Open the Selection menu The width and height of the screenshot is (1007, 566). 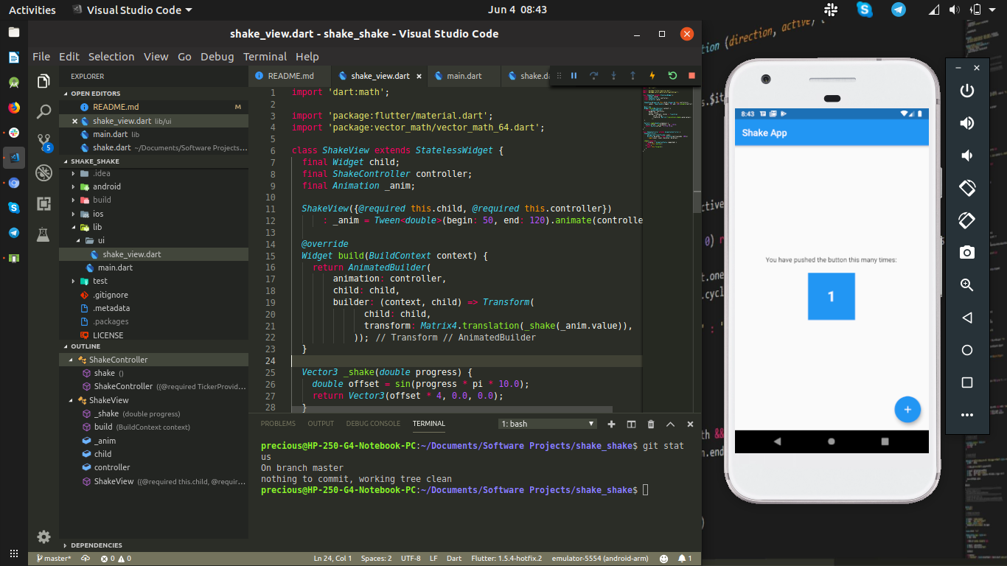point(111,57)
